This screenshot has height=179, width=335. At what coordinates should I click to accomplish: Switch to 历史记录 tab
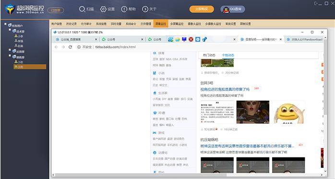pyautogui.click(x=72, y=24)
